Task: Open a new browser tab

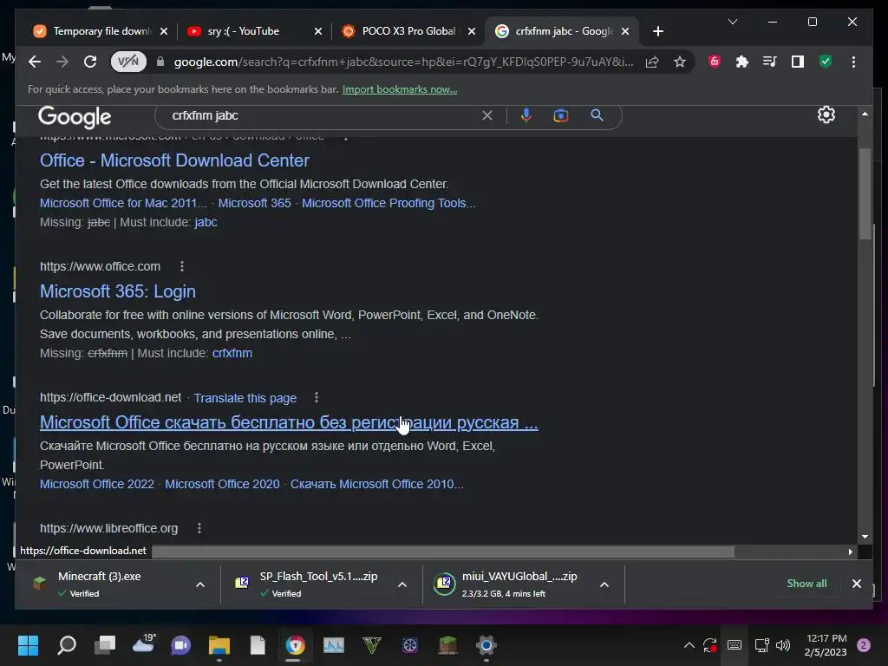Action: pyautogui.click(x=658, y=31)
